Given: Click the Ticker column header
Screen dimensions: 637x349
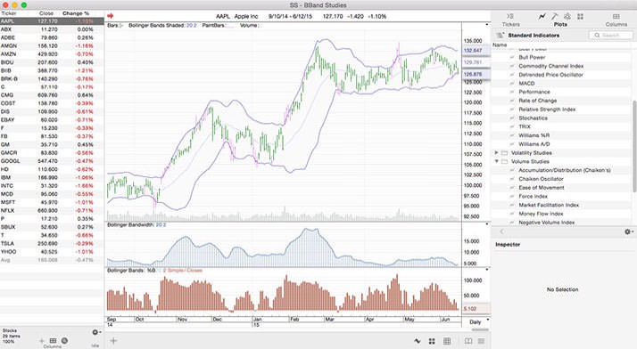Looking at the screenshot, I should 9,13.
